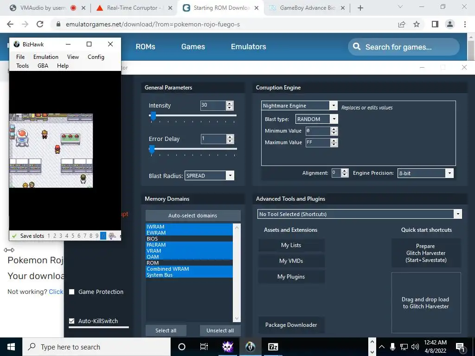Click the controller icon in BizHawk status bar
Viewport: 475px width, 356px height.
[x=112, y=236]
